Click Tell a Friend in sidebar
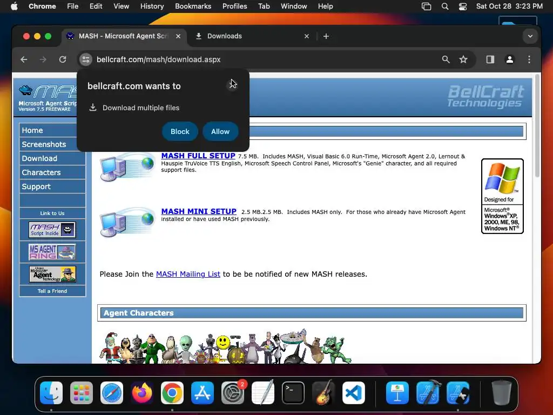Screen dimensions: 553x415 (x=52, y=291)
